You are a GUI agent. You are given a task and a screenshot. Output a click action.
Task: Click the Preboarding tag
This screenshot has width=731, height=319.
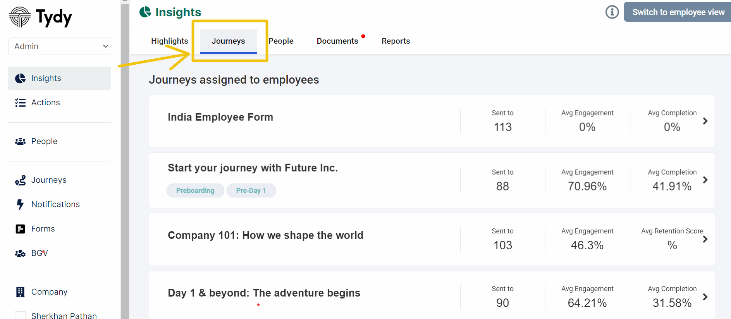pos(195,190)
